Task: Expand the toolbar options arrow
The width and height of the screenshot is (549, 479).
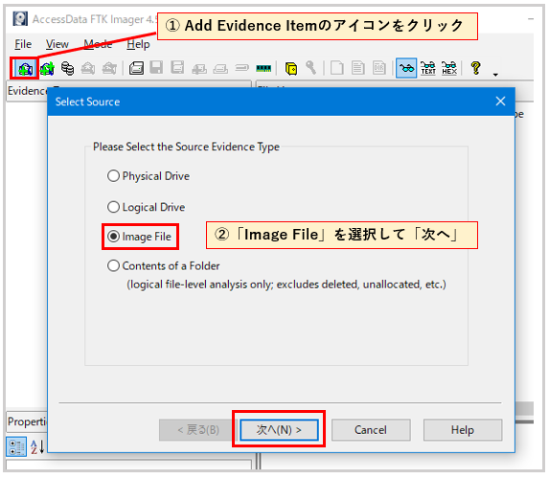Action: point(495,75)
